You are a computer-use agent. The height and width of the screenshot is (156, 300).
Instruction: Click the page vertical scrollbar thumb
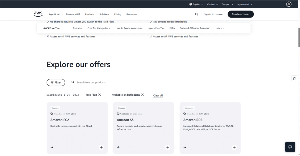pyautogui.click(x=299, y=37)
